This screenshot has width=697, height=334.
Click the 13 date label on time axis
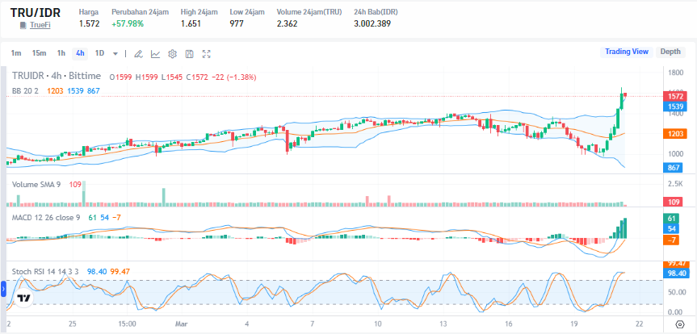coord(443,323)
